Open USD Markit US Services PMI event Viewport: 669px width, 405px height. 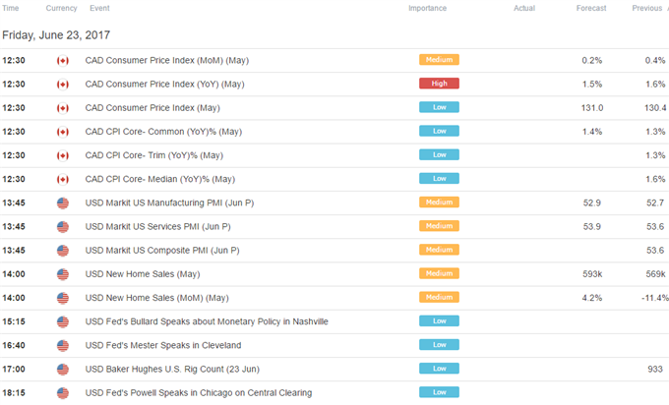tap(157, 227)
